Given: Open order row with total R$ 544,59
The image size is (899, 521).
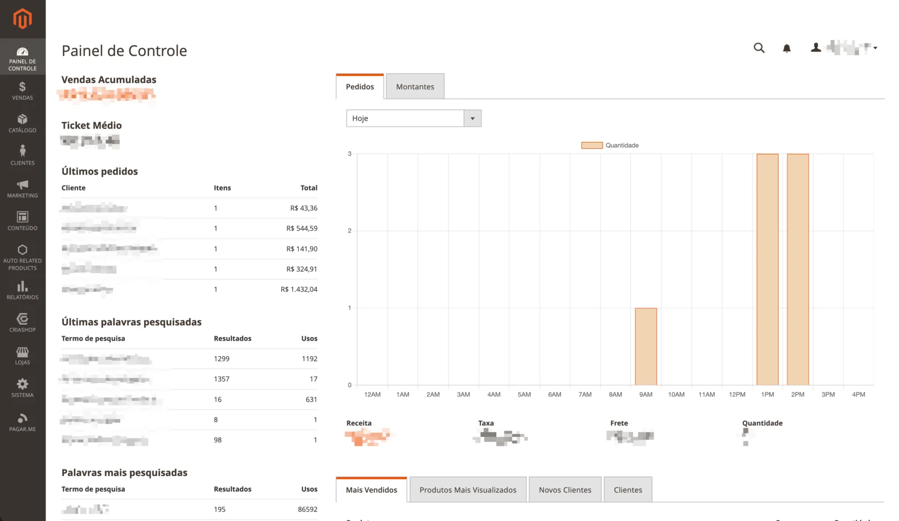Looking at the screenshot, I should click(x=189, y=228).
